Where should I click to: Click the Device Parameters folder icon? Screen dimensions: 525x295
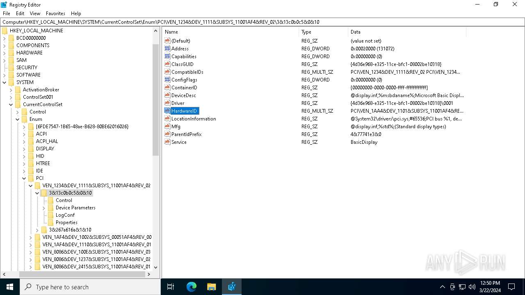[x=51, y=207]
